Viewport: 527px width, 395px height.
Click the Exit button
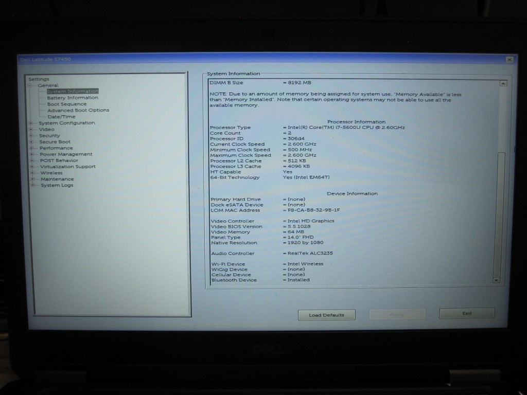(x=467, y=313)
